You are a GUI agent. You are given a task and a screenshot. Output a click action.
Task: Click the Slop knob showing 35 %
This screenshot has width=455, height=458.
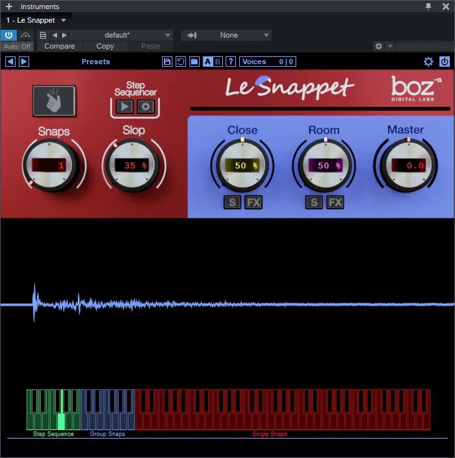pos(132,165)
